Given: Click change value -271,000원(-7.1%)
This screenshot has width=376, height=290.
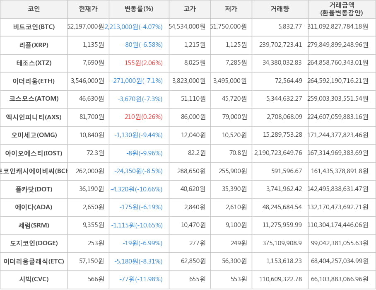Looking at the screenshot, I should [137, 81].
